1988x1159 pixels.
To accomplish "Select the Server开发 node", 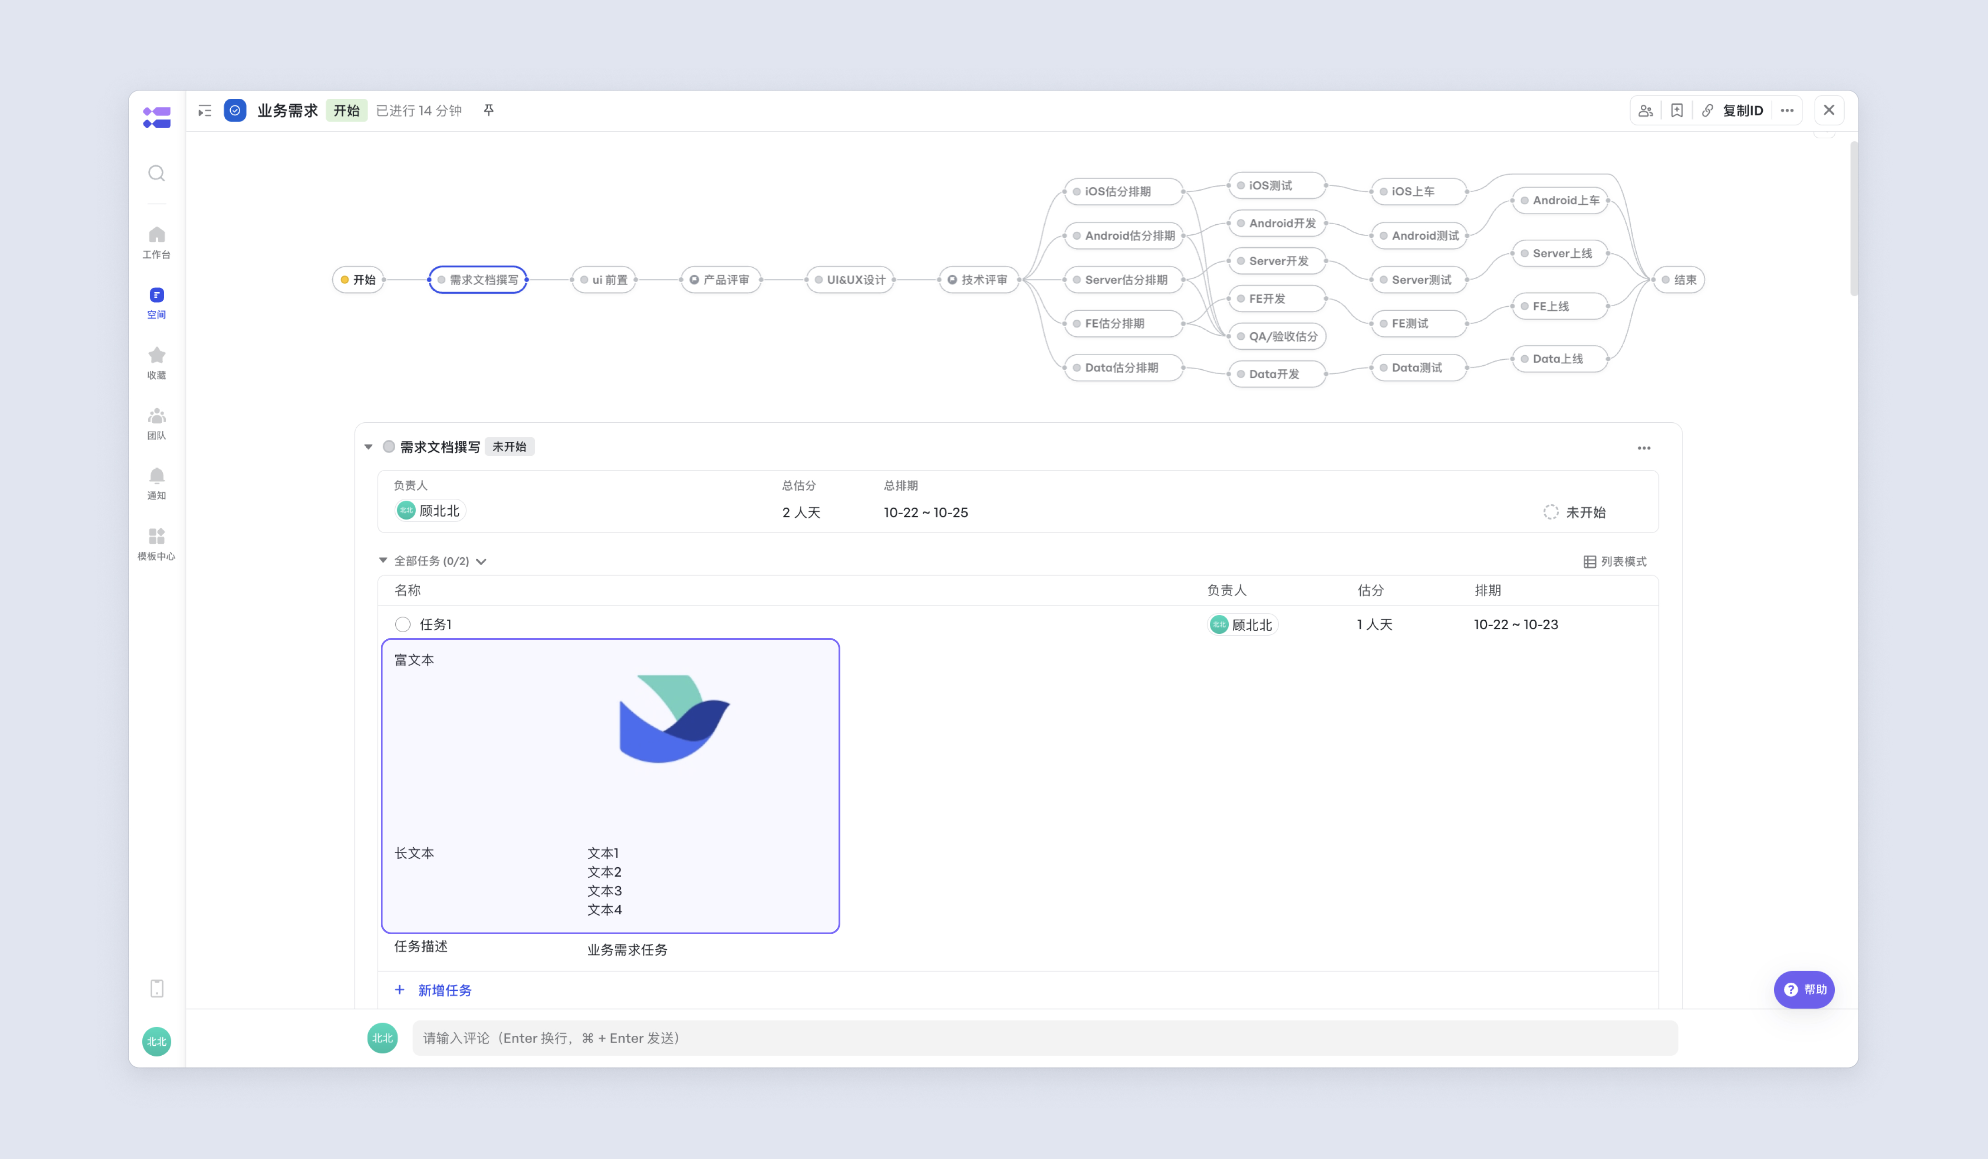I will click(x=1276, y=261).
